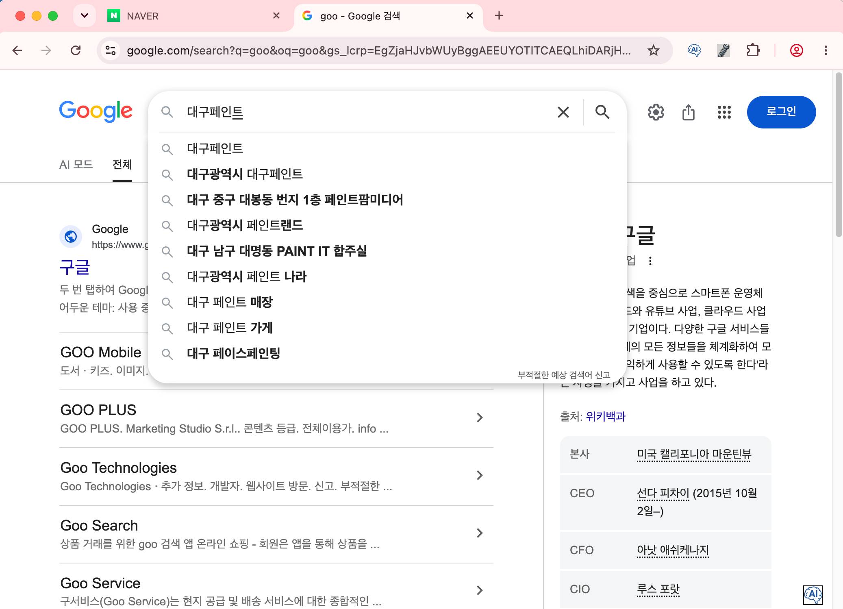Click the 로그인 button
The height and width of the screenshot is (609, 843).
pos(781,112)
